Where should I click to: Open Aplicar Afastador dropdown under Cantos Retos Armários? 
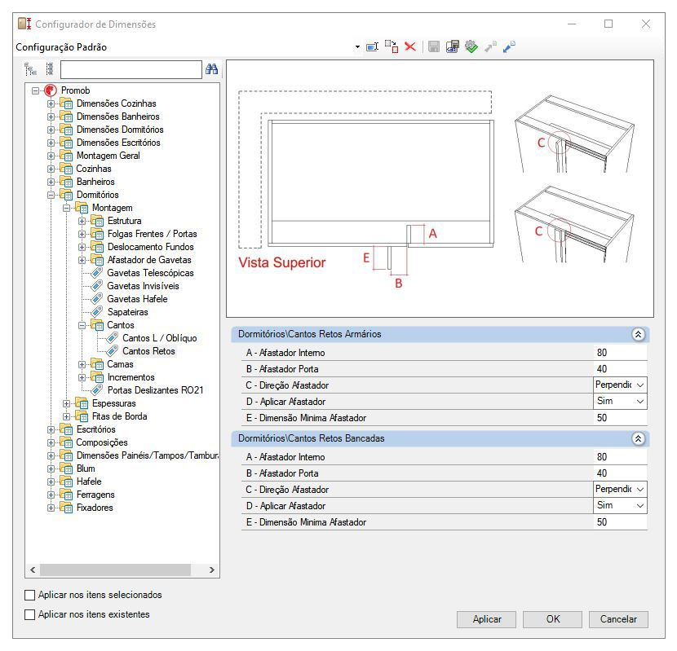point(640,401)
